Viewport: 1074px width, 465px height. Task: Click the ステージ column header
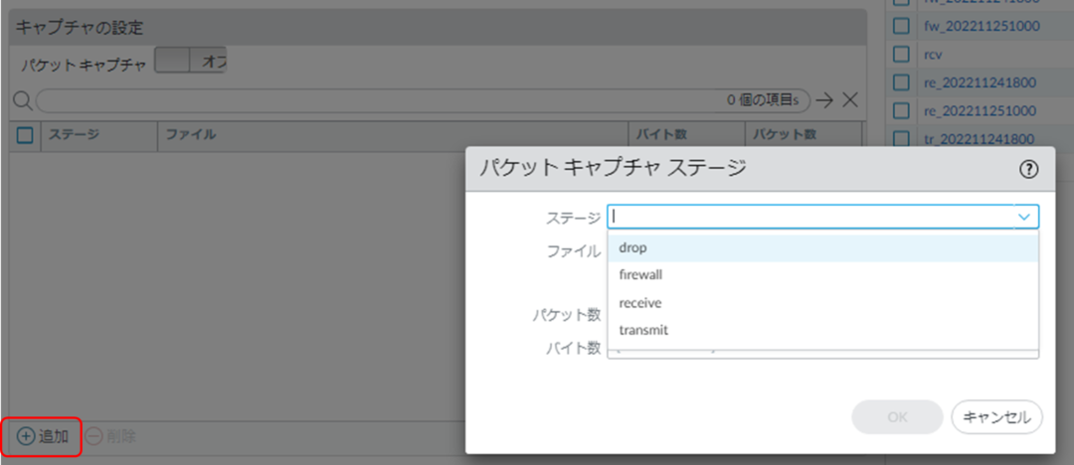[99, 135]
